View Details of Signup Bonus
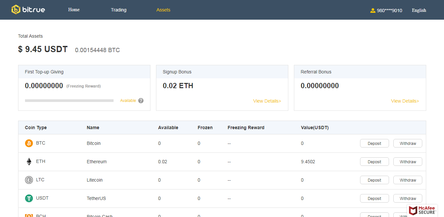 [x=267, y=101]
